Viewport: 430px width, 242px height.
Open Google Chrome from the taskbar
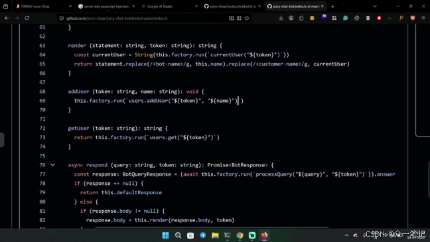(x=240, y=235)
